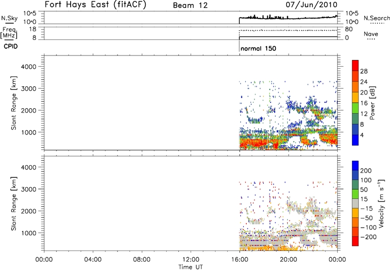Click the '12' power colorbar label
This screenshot has height=270, width=390.
(x=364, y=114)
